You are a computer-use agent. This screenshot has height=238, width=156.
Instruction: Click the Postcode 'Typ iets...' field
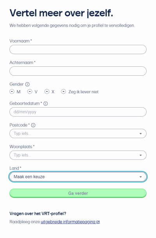[x=78, y=133]
